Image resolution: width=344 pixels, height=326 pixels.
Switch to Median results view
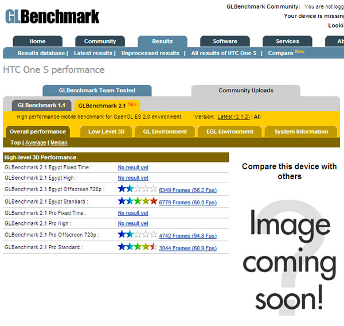[59, 142]
